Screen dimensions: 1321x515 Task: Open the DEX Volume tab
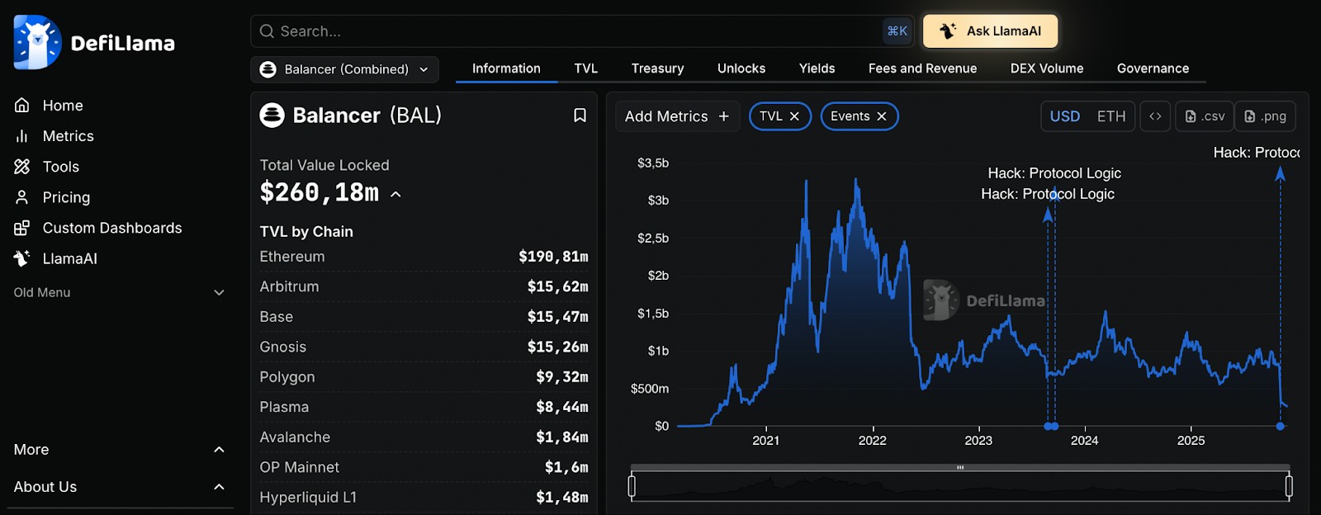(1047, 69)
